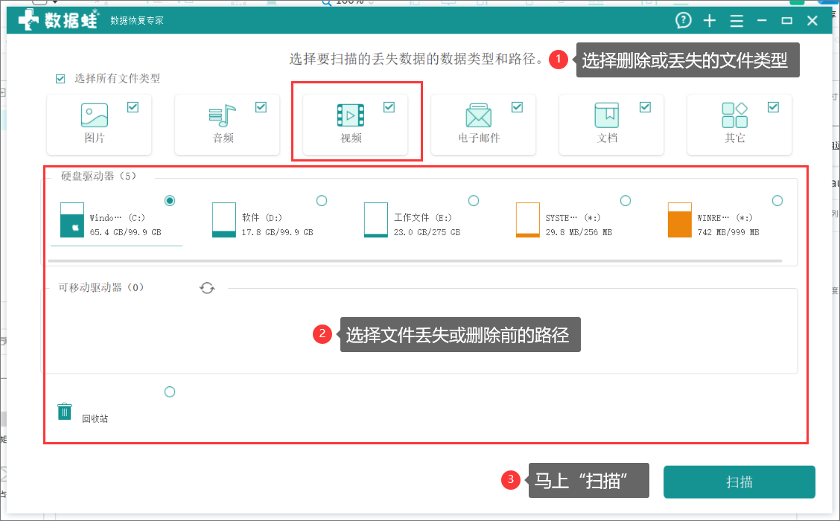Click the 硬盘驱动器（5）heading
Image resolution: width=840 pixels, height=521 pixels.
pos(98,176)
